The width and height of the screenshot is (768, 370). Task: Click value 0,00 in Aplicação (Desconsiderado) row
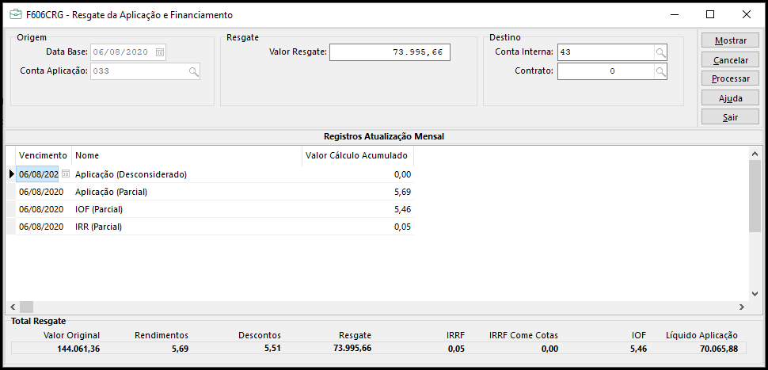[x=403, y=174]
